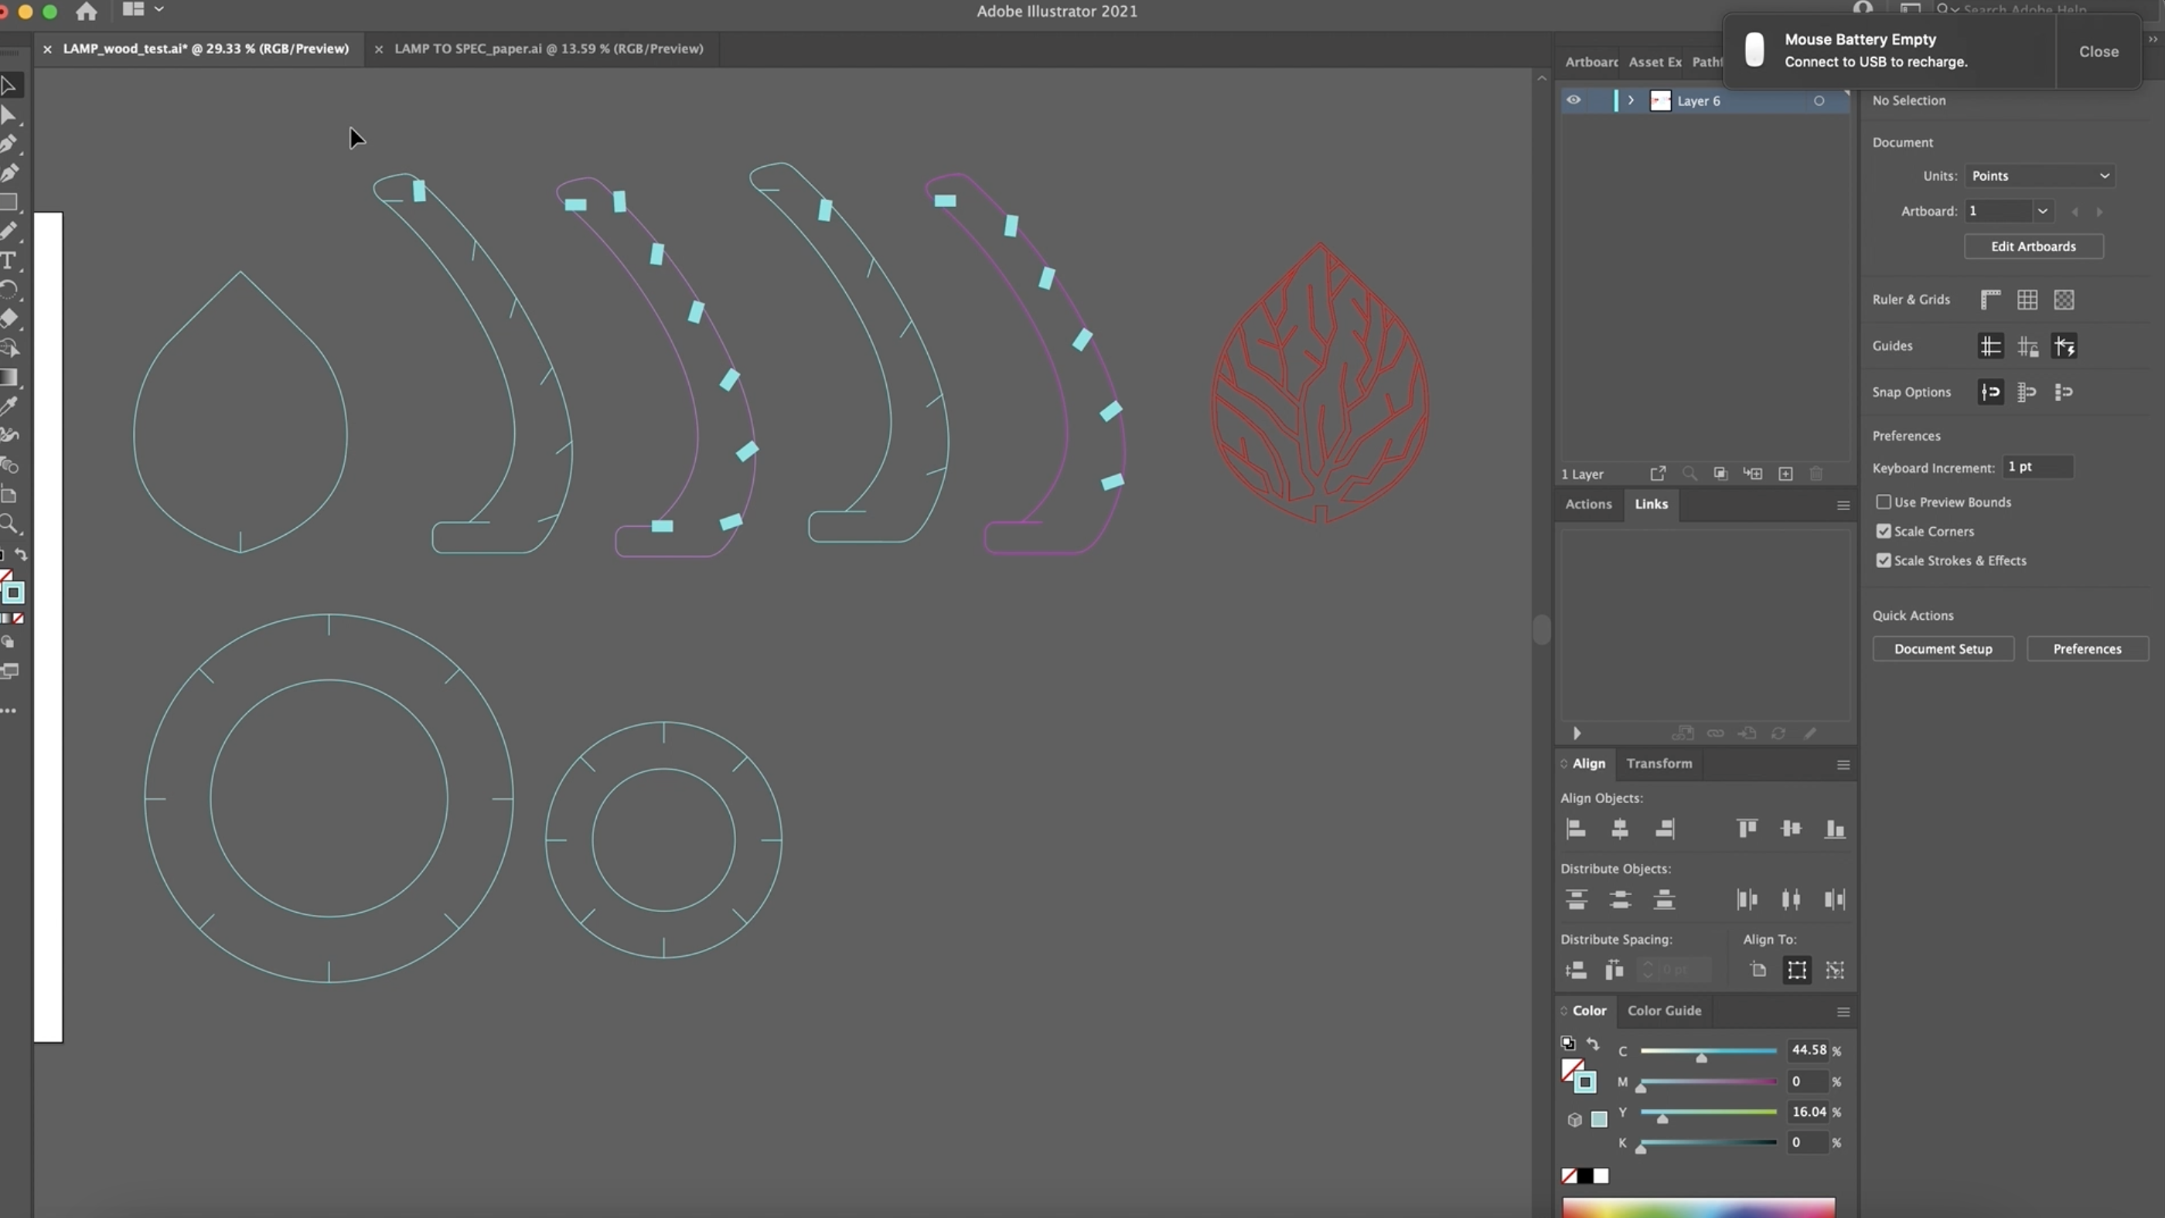Uncheck Scale Strokes & Effects
Image resolution: width=2165 pixels, height=1218 pixels.
point(1884,560)
